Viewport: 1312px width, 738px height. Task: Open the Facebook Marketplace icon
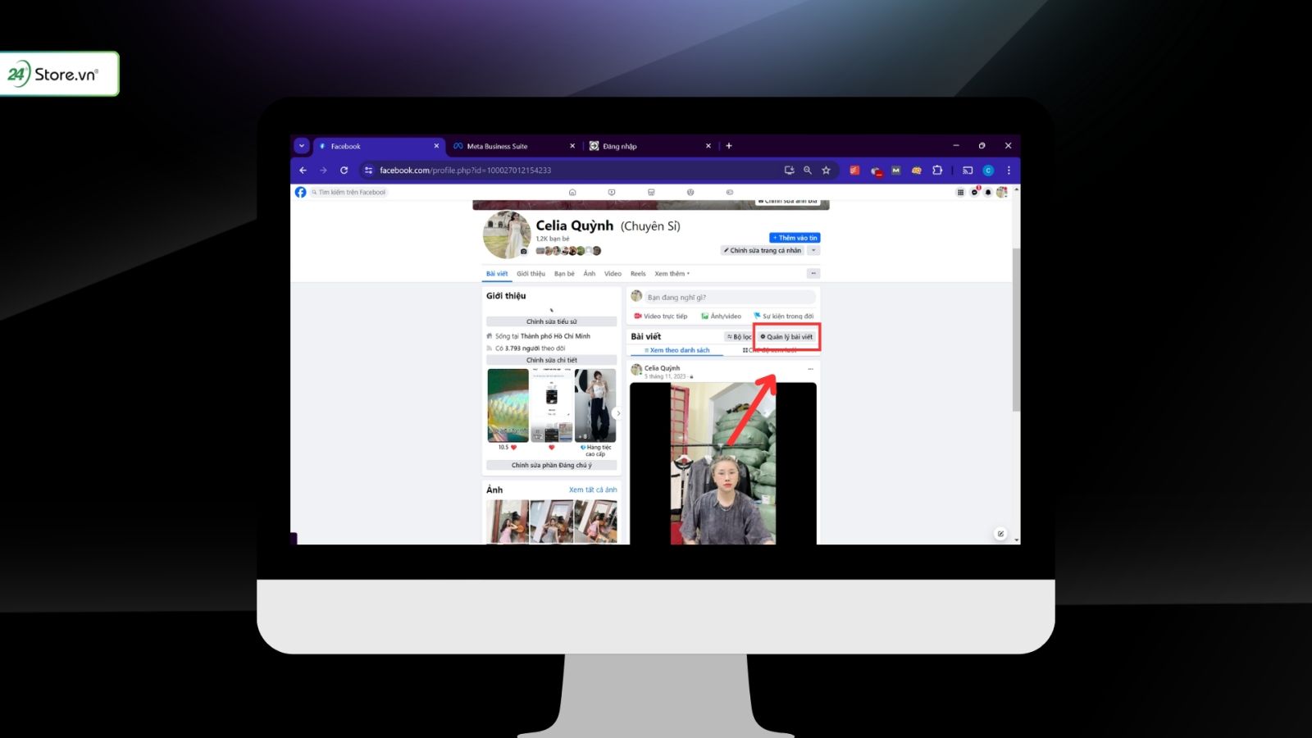point(651,192)
